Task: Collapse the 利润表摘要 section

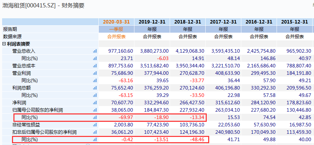Action: [4, 44]
